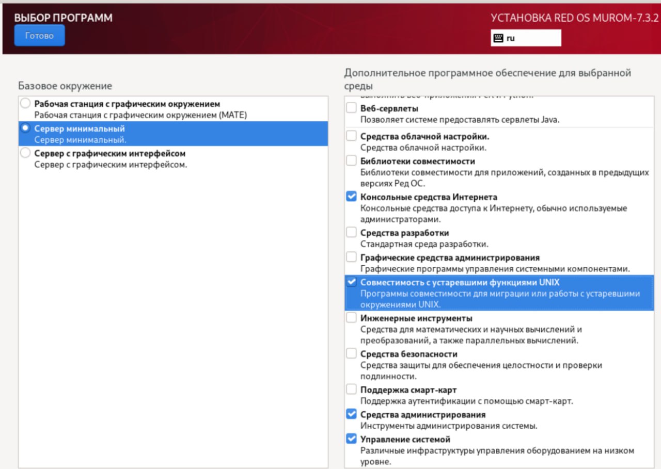Click the Готово button
This screenshot has width=661, height=469.
click(39, 36)
